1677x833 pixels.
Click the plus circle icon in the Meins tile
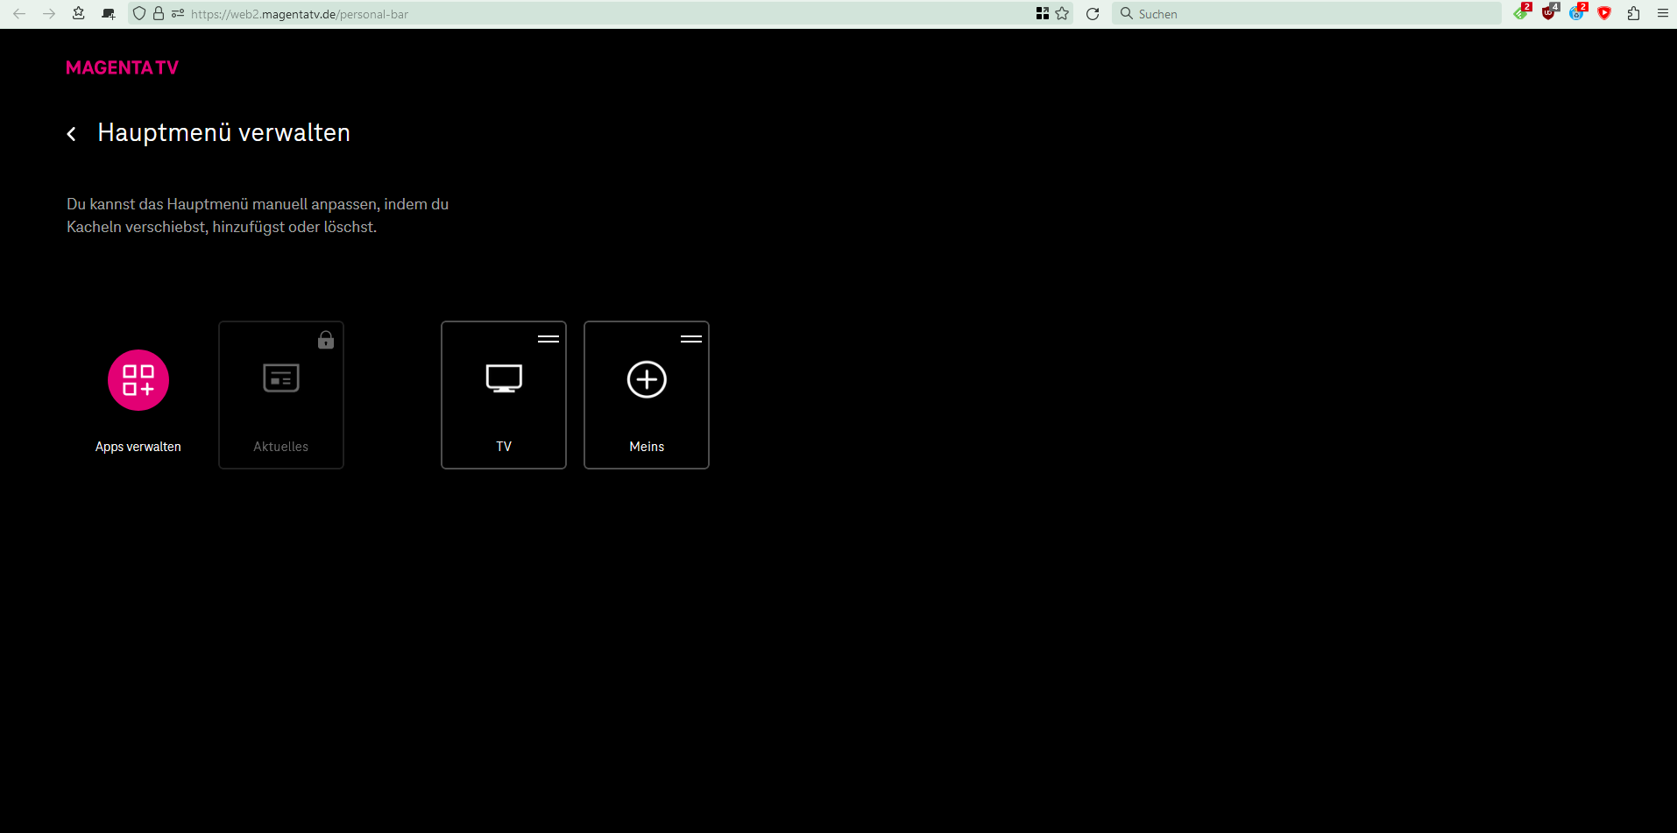pyautogui.click(x=647, y=379)
